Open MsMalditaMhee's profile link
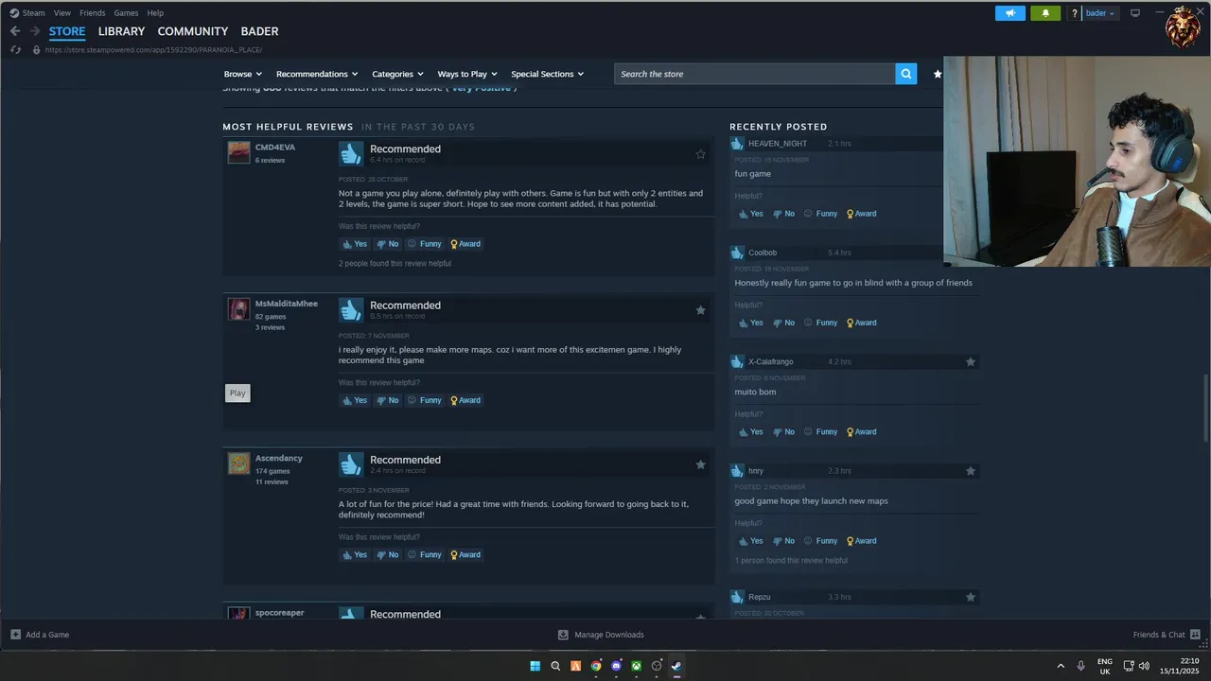Viewport: 1211px width, 681px height. (287, 304)
